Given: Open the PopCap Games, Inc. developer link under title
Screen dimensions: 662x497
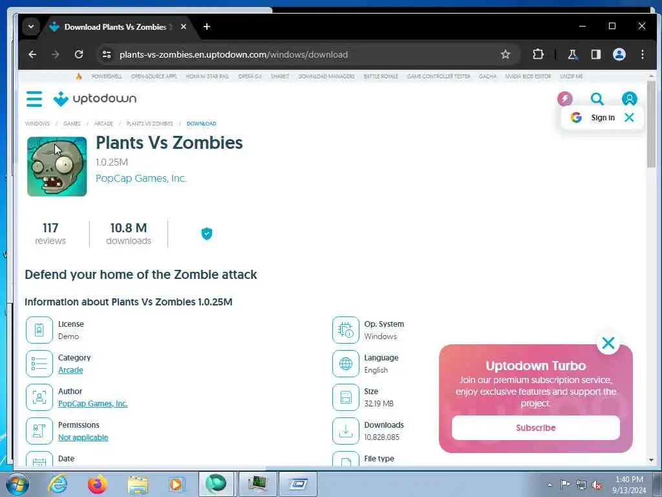Looking at the screenshot, I should (141, 179).
